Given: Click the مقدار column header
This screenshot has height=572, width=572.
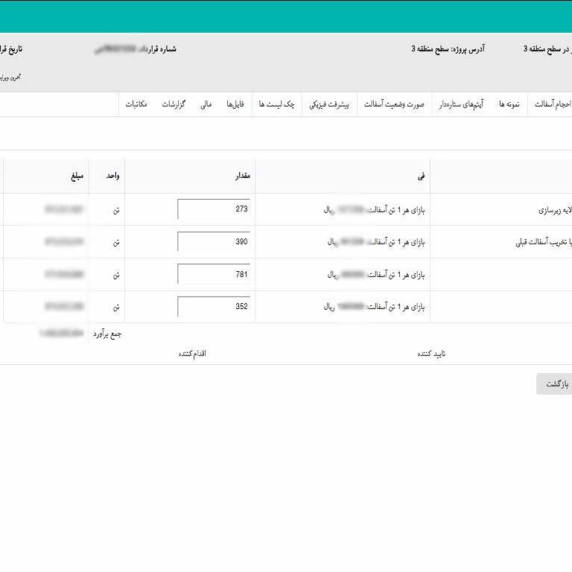Looking at the screenshot, I should tap(242, 177).
